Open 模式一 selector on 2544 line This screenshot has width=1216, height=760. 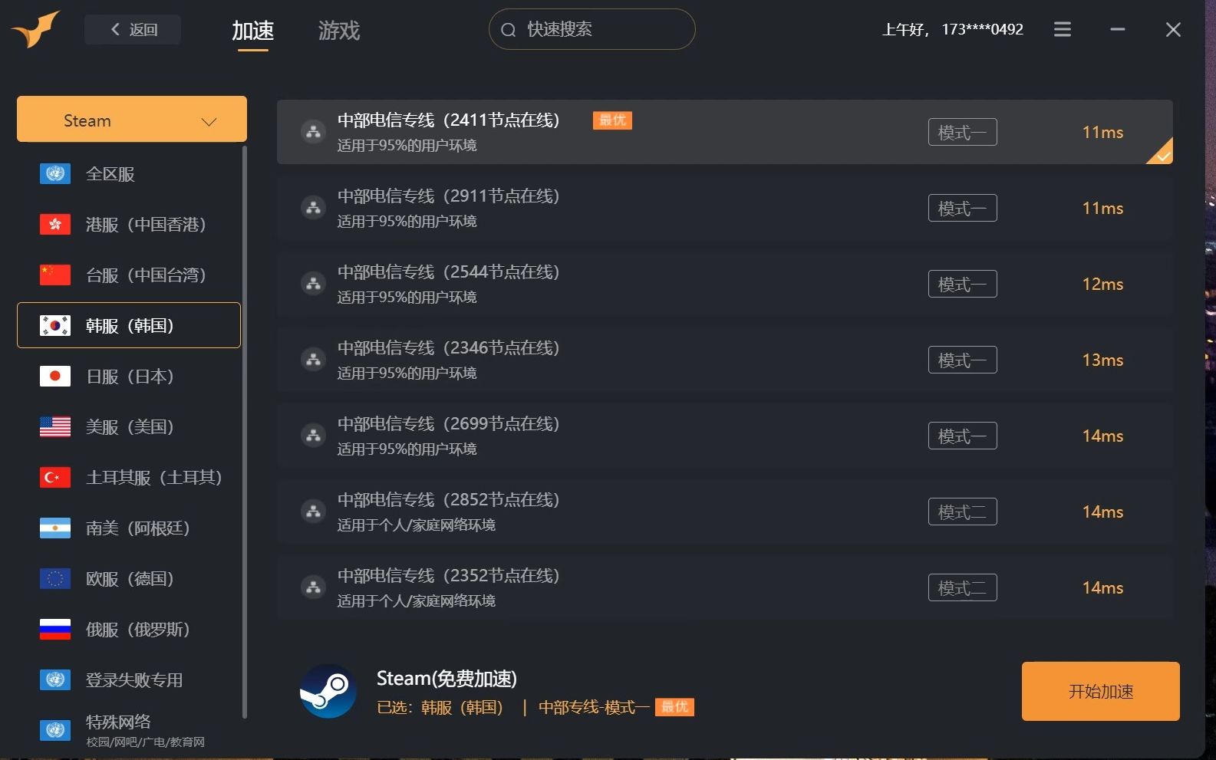(x=962, y=284)
